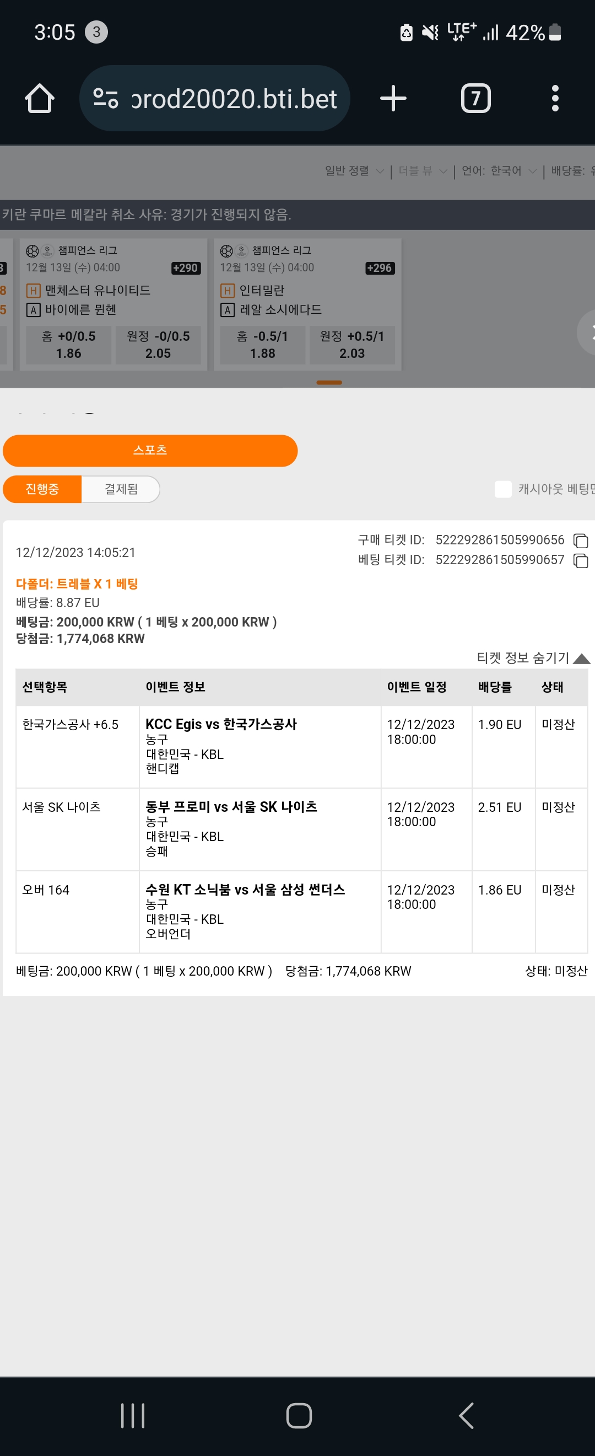This screenshot has width=595, height=1456.
Task: Tap the orange carousel page indicator
Action: [329, 383]
